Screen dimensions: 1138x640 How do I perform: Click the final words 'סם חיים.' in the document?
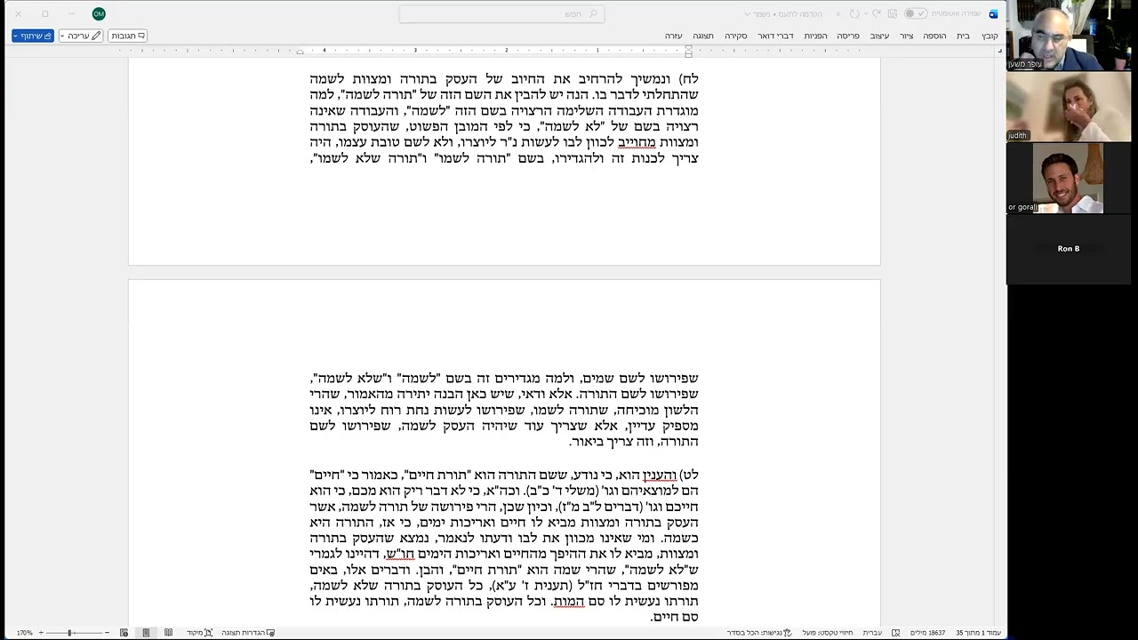click(x=675, y=617)
